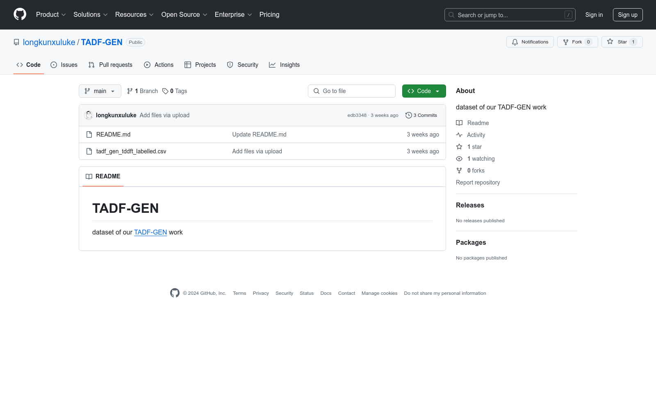Click the branch icon beside 1 Branch
Image resolution: width=656 pixels, height=410 pixels.
130,91
